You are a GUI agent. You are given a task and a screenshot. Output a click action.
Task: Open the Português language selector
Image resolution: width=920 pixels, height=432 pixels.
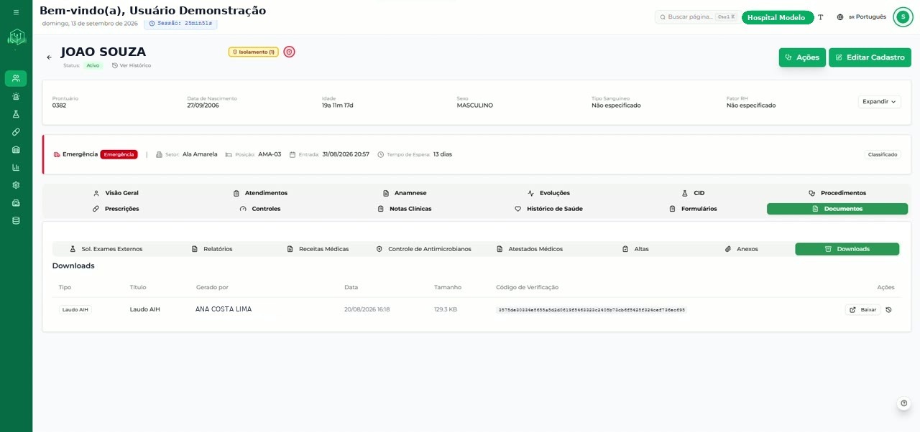tap(862, 17)
